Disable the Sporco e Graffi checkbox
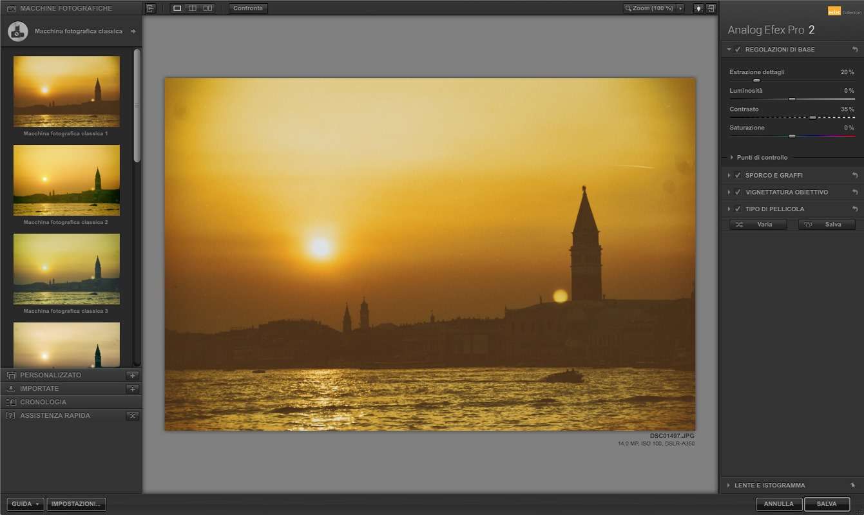 tap(738, 175)
